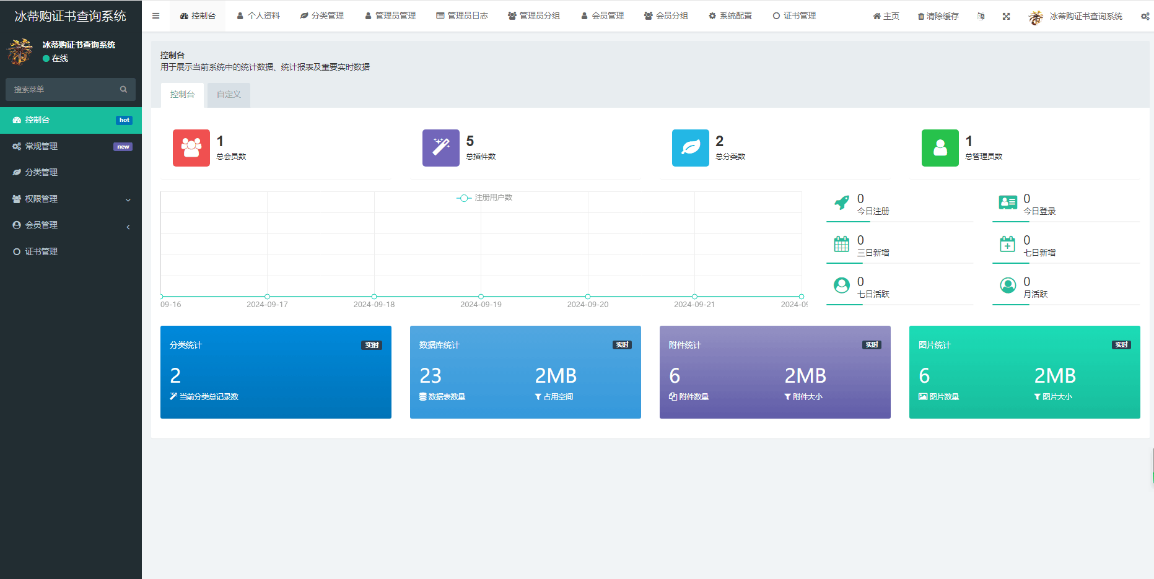Click the 2024-09-19 data point on chart

click(481, 297)
